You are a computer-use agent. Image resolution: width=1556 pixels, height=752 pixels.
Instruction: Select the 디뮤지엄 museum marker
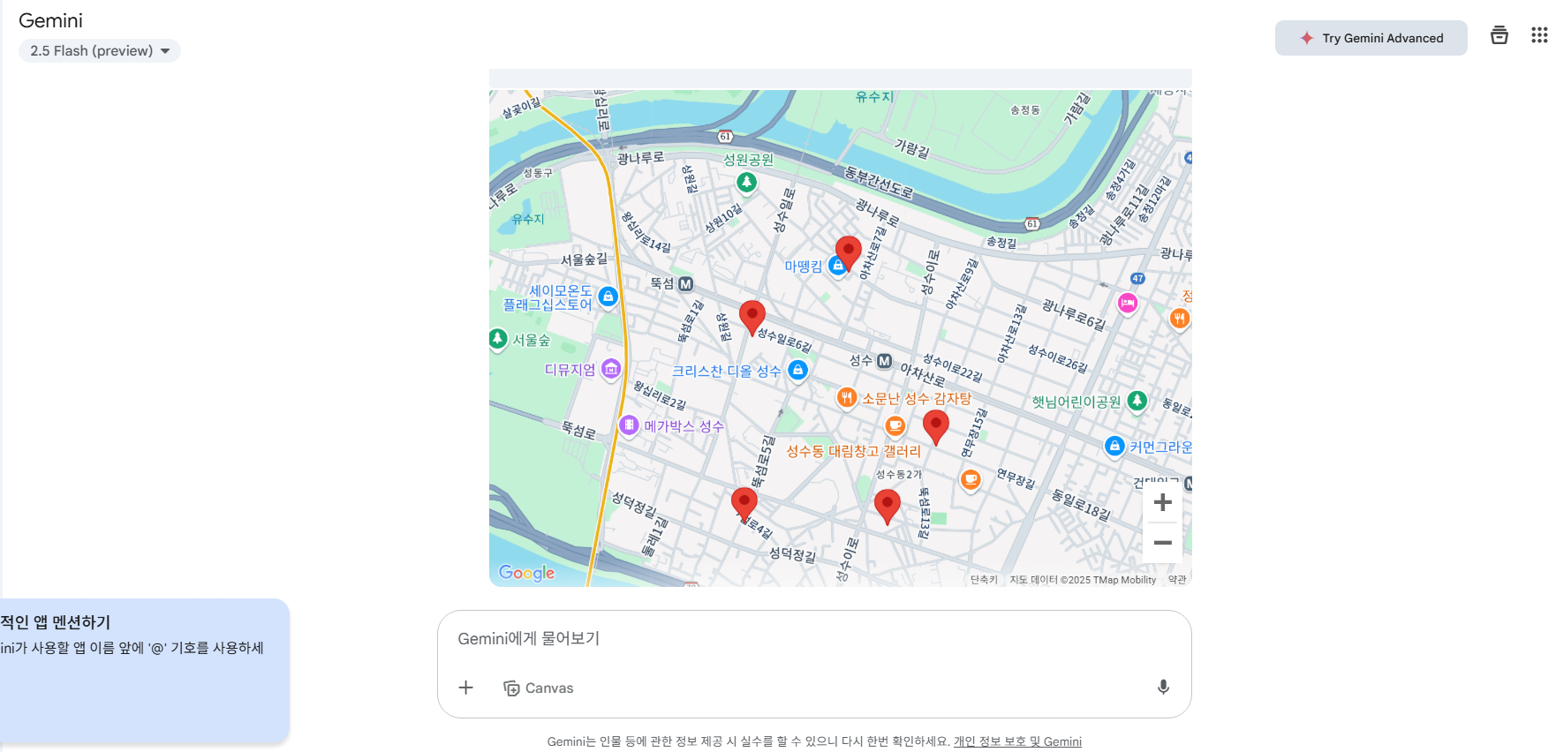tap(611, 369)
